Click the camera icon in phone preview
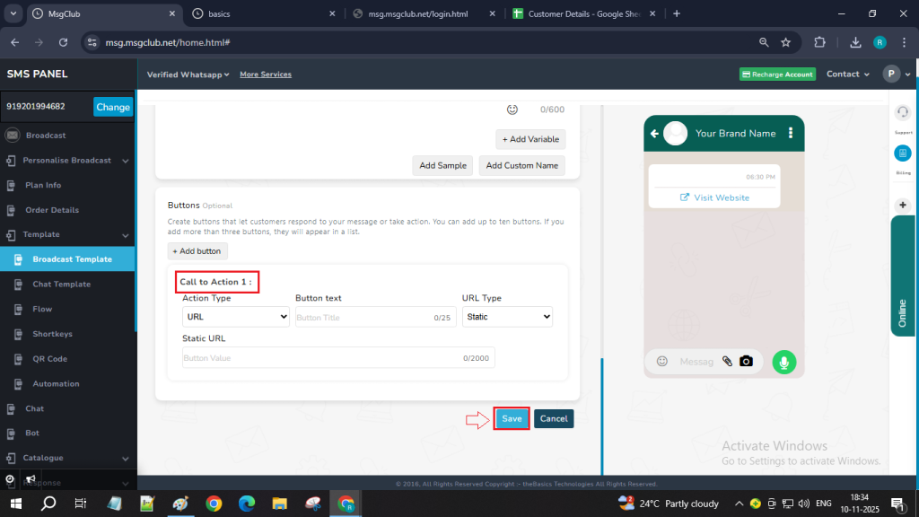This screenshot has width=919, height=517. (746, 362)
